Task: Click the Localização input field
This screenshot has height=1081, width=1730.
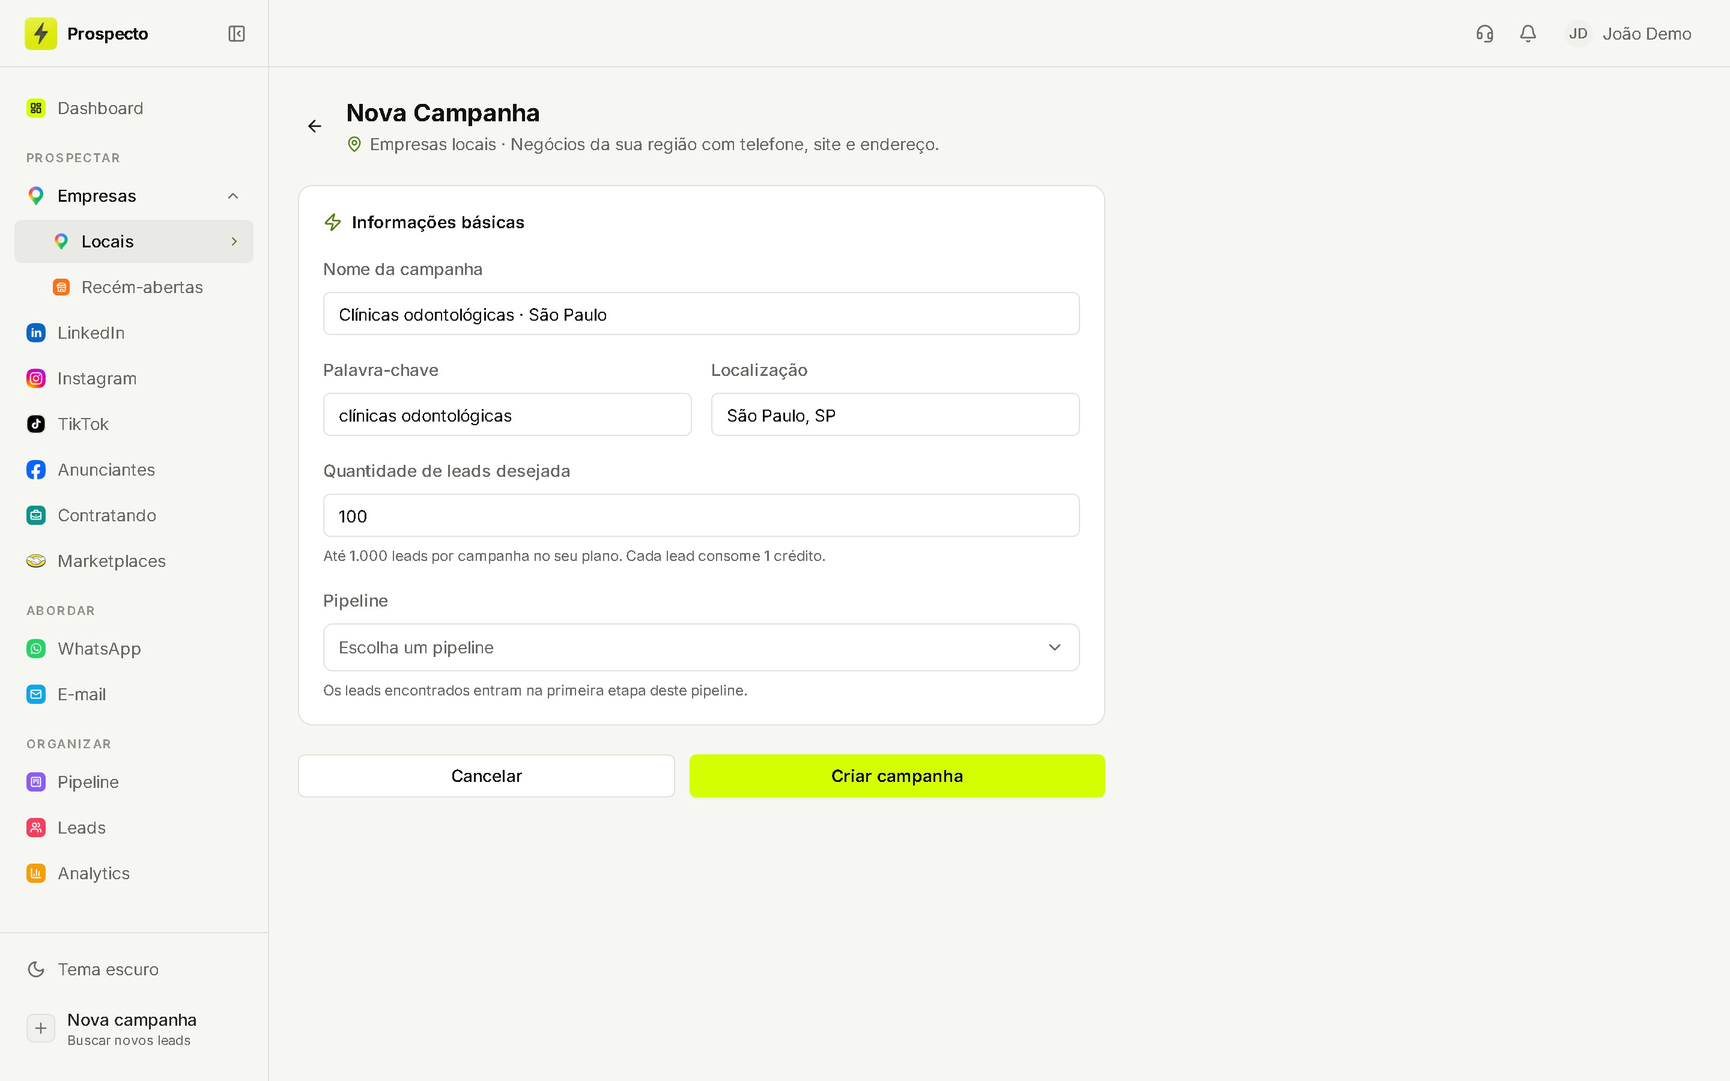Action: pos(895,414)
